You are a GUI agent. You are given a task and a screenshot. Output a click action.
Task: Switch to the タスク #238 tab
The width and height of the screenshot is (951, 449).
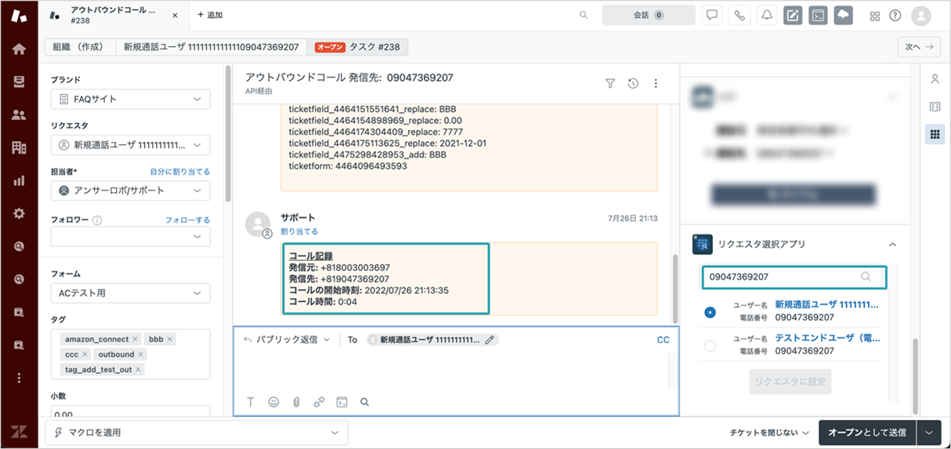[357, 47]
